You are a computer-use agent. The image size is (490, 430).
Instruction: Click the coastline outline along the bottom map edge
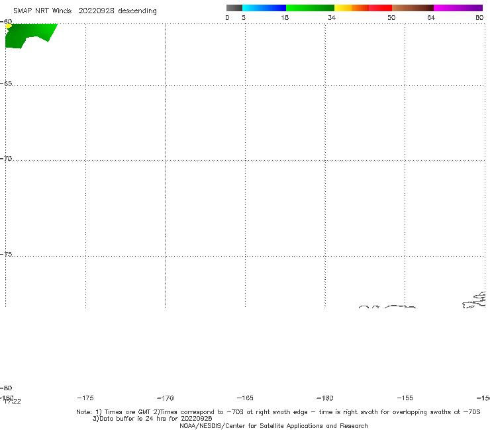tap(387, 307)
